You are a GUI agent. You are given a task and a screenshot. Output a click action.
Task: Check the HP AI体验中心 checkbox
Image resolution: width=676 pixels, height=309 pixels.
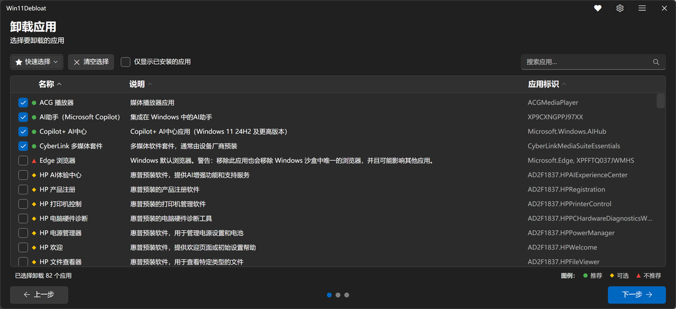click(23, 175)
